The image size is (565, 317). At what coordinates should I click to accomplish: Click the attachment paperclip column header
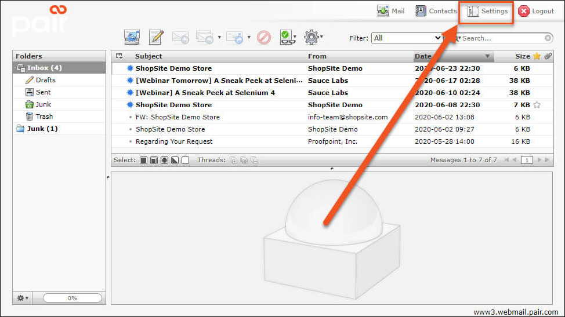(548, 56)
